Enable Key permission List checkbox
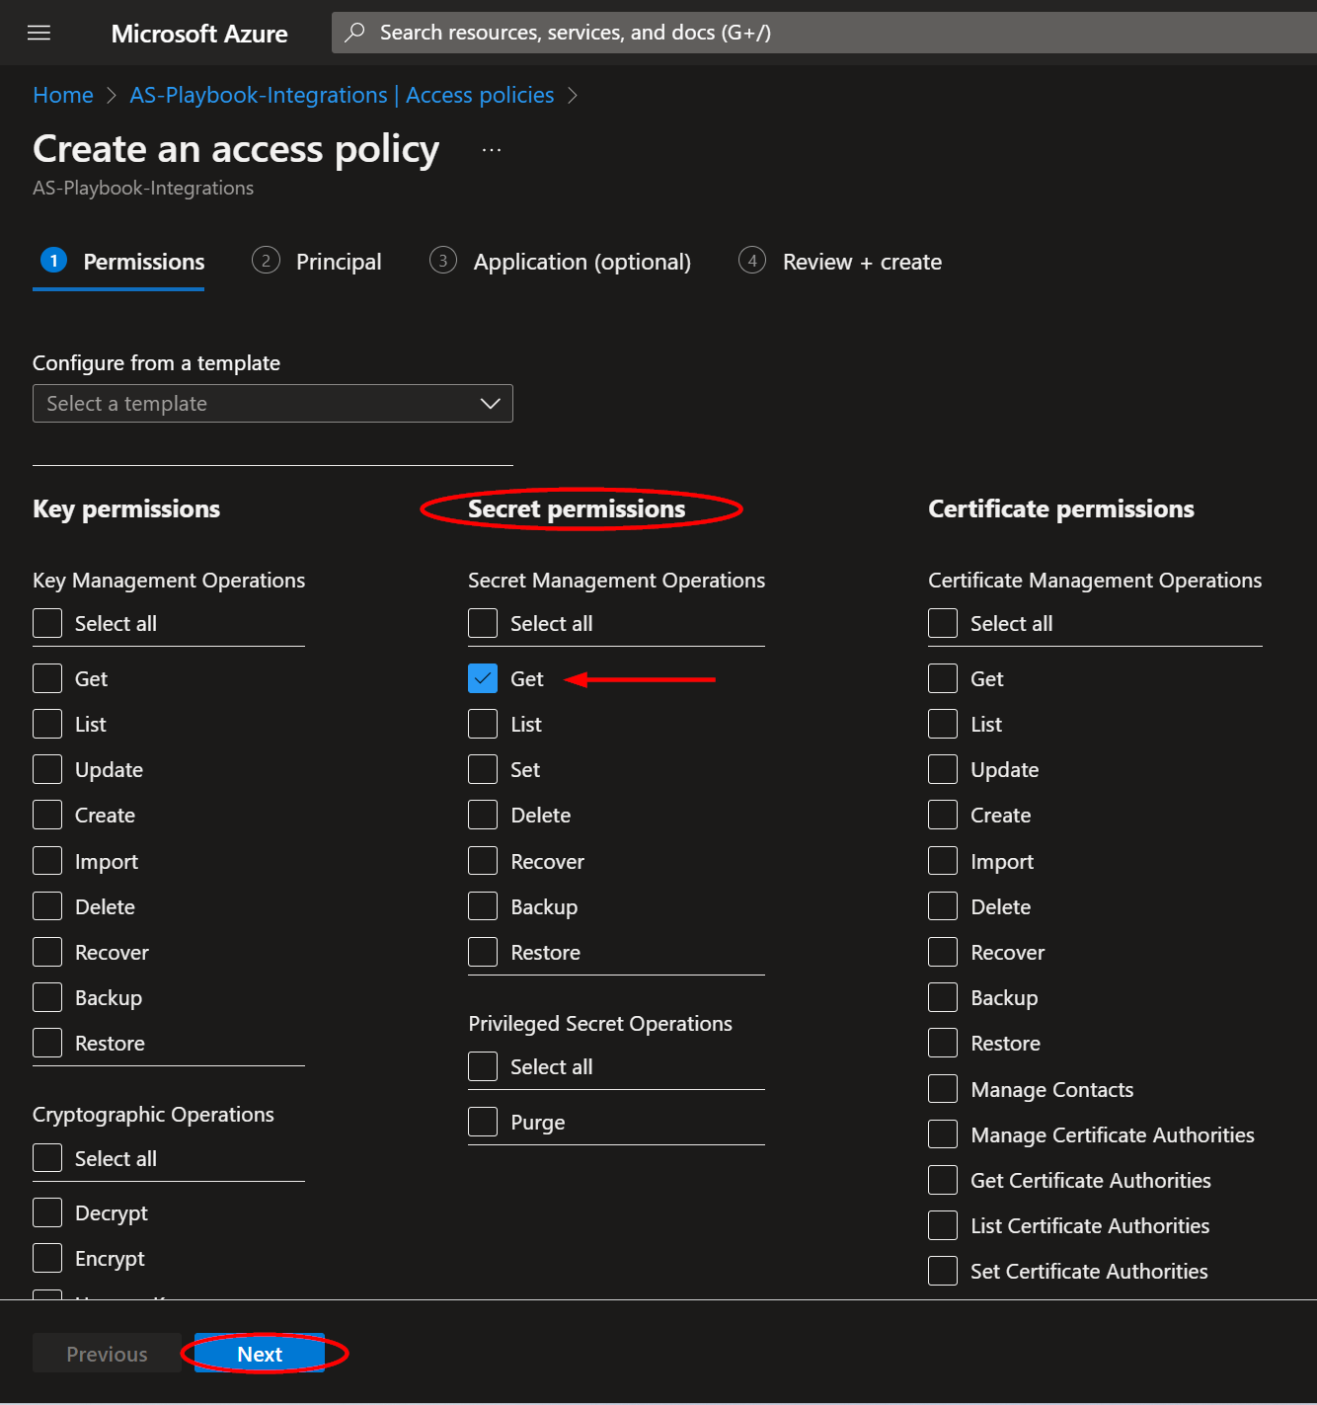The height and width of the screenshot is (1405, 1317). 47,724
